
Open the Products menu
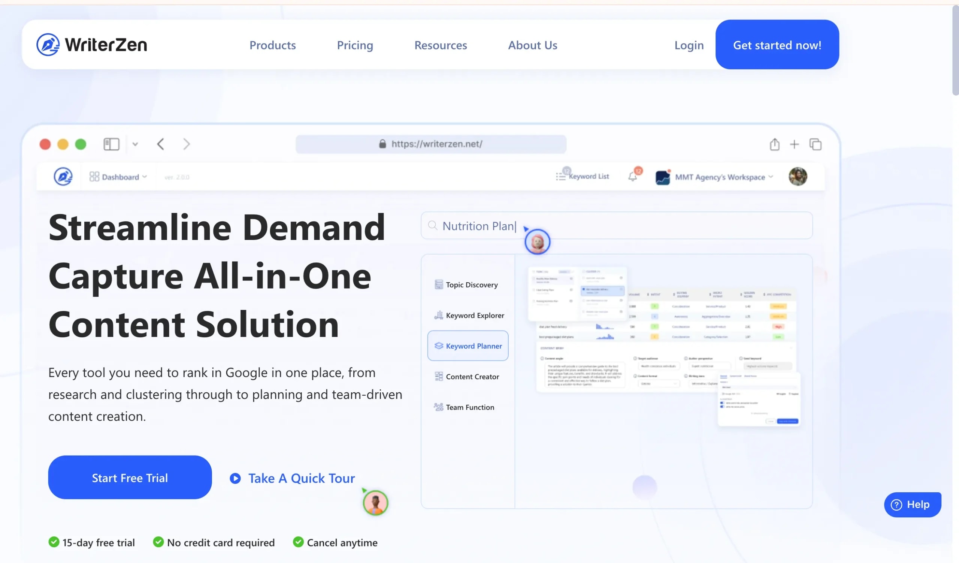[x=272, y=45]
